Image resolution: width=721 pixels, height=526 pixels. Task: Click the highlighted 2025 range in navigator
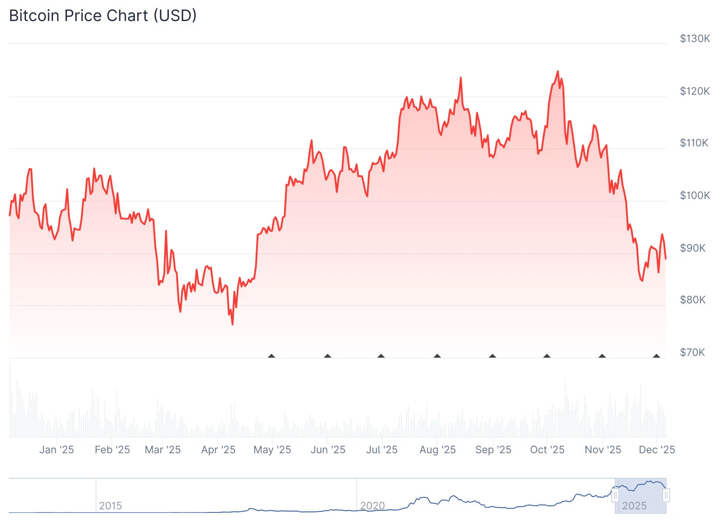[641, 496]
